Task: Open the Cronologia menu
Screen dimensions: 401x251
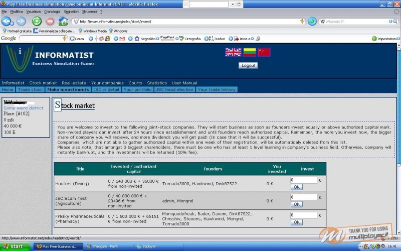Action: point(52,12)
